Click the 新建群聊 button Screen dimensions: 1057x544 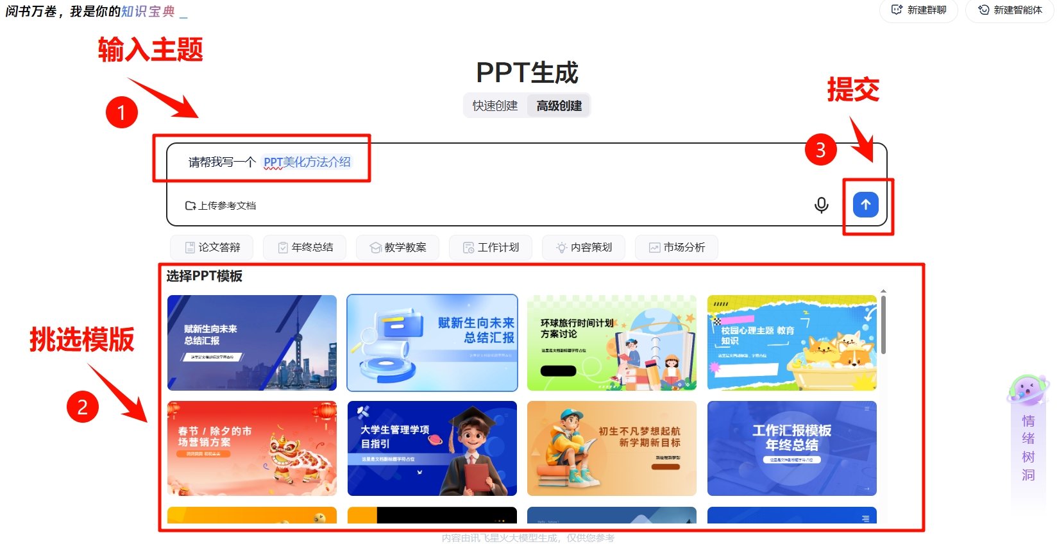(x=918, y=10)
